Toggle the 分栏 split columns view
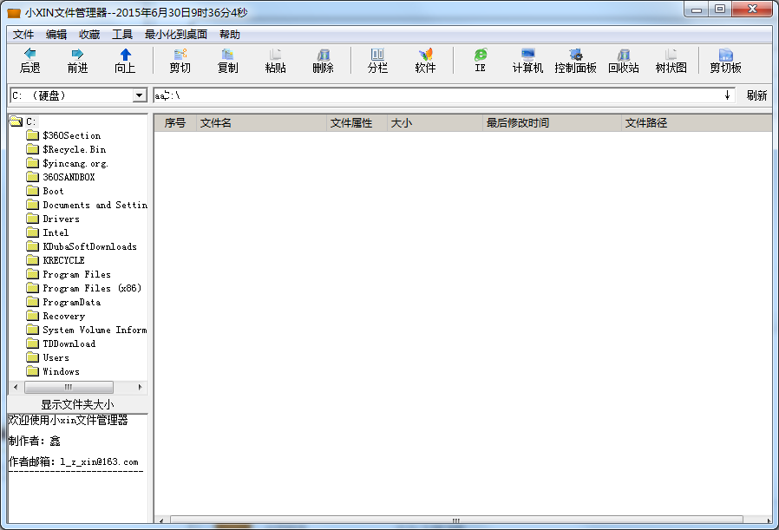This screenshot has width=779, height=530. click(x=377, y=61)
